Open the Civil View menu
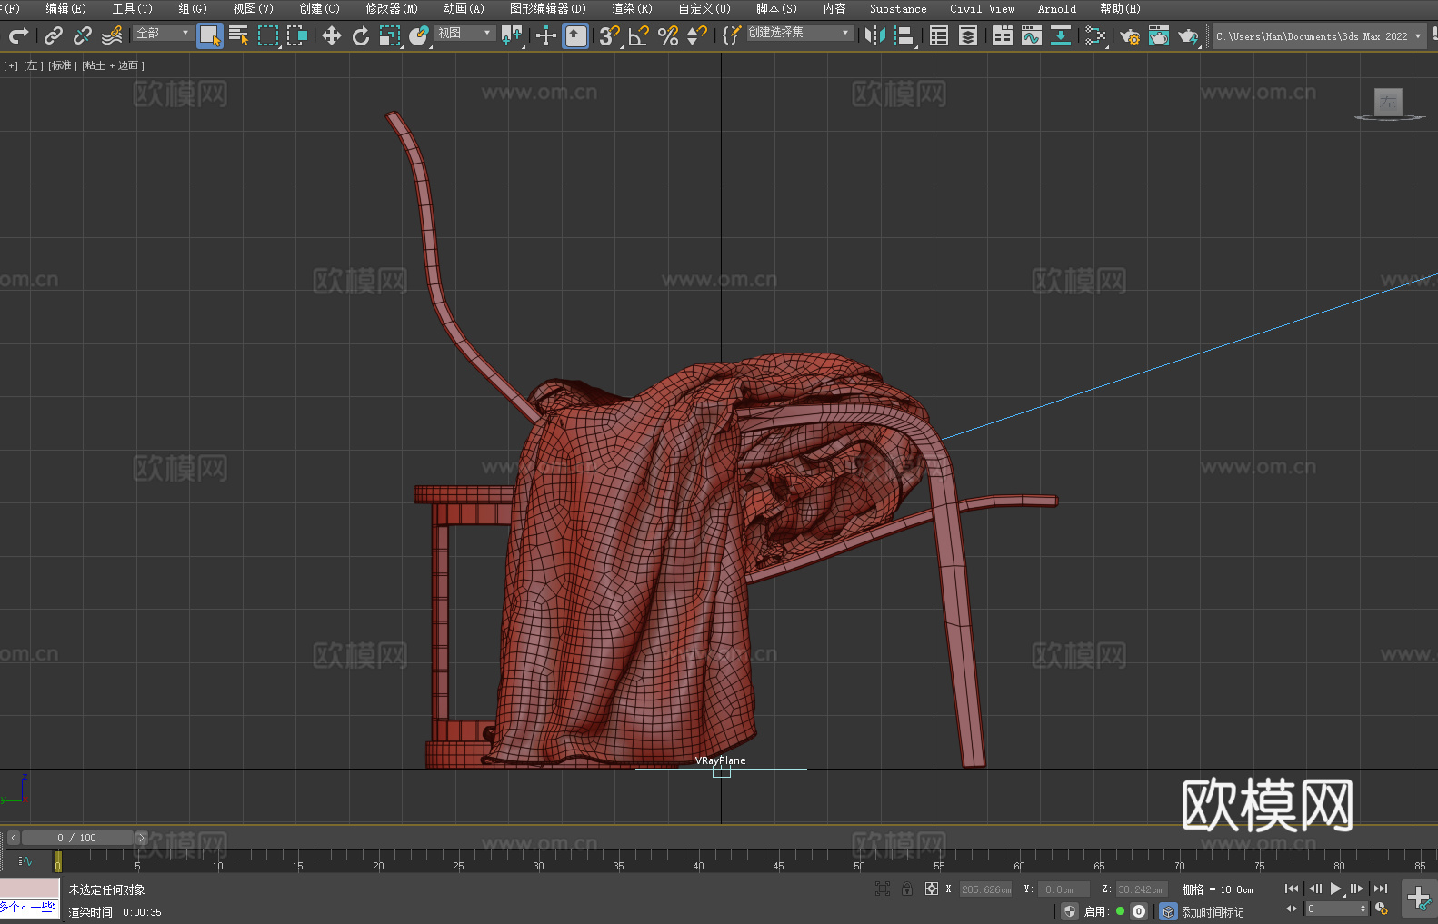 [982, 8]
